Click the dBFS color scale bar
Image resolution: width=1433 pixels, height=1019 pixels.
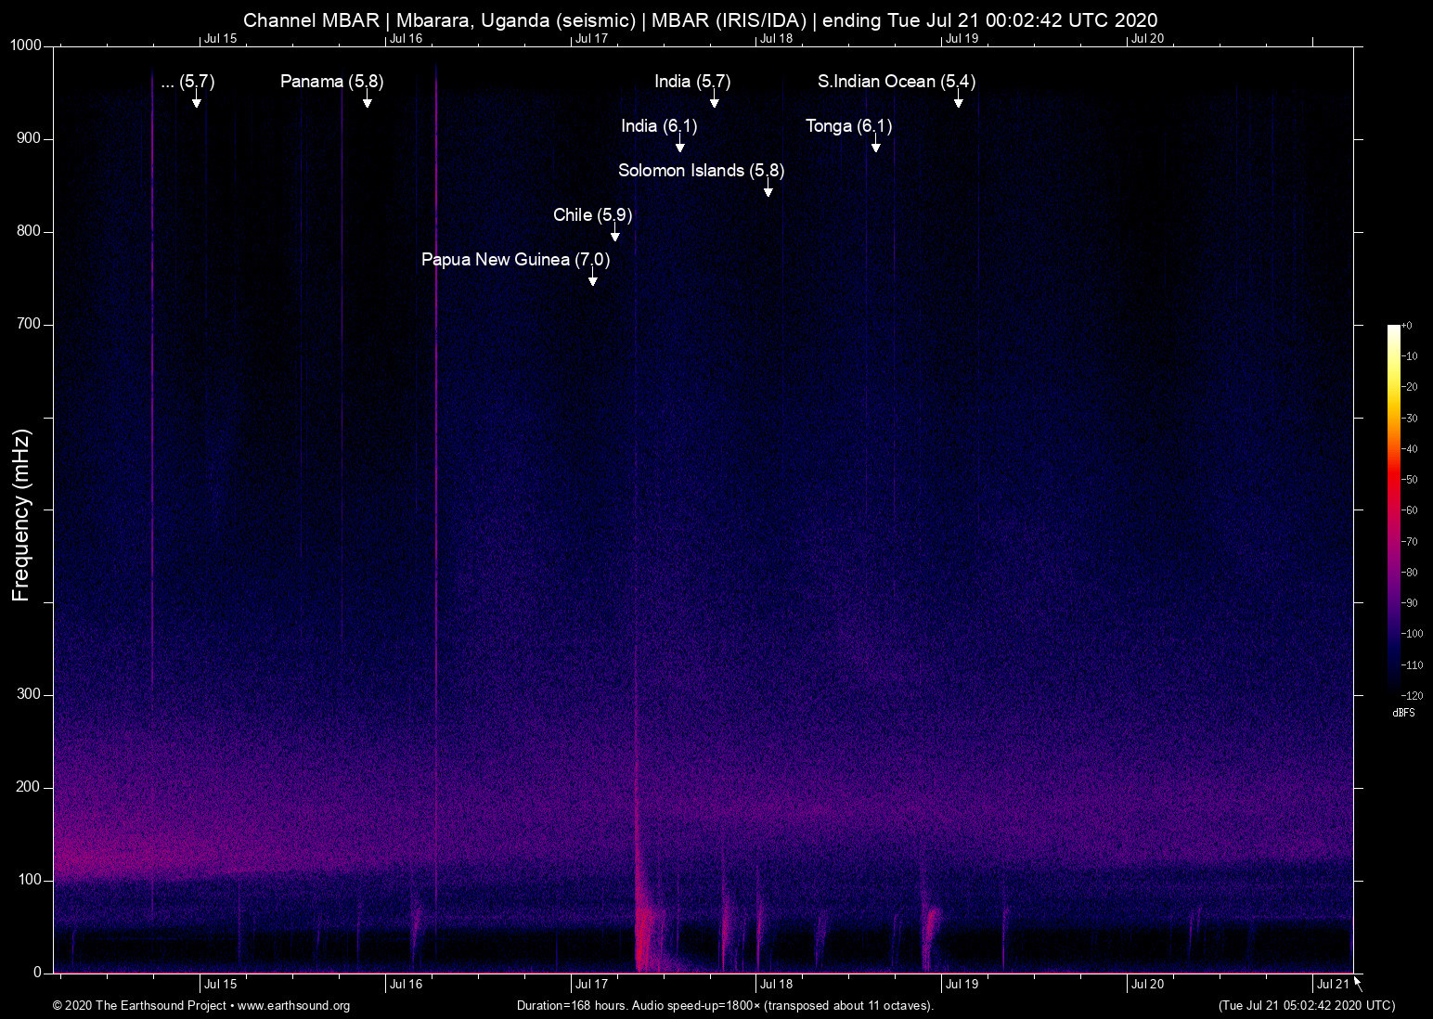point(1393,509)
